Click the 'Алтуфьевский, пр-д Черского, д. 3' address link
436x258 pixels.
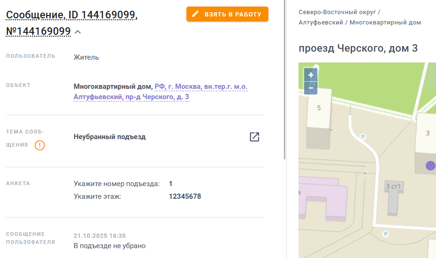click(x=131, y=97)
